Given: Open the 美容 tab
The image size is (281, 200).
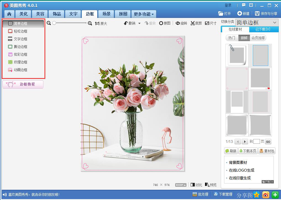Looking at the screenshot, I should pos(40,14).
